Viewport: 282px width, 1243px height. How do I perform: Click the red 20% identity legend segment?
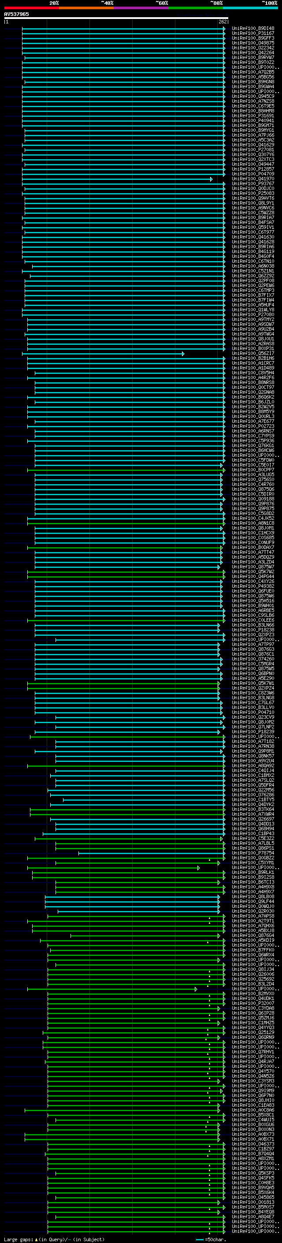click(x=31, y=8)
